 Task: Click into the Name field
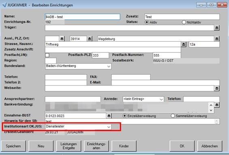coord(83,17)
